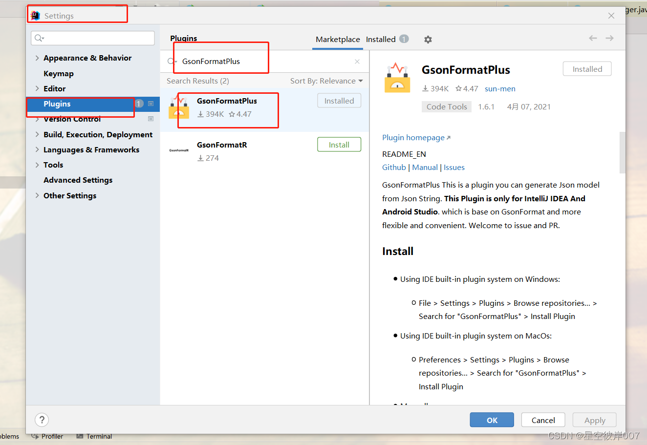The image size is (647, 445).
Task: Click the 4.47 rating in details
Action: tap(467, 89)
